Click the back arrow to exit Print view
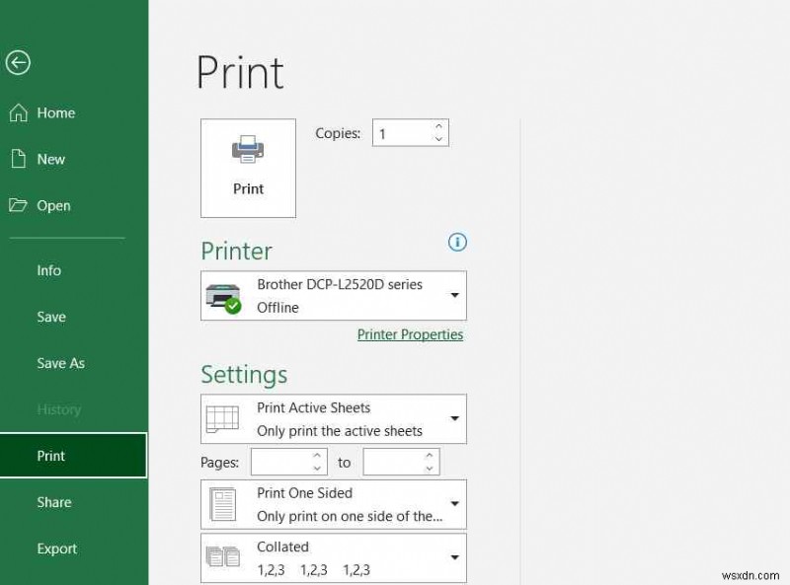 [18, 63]
